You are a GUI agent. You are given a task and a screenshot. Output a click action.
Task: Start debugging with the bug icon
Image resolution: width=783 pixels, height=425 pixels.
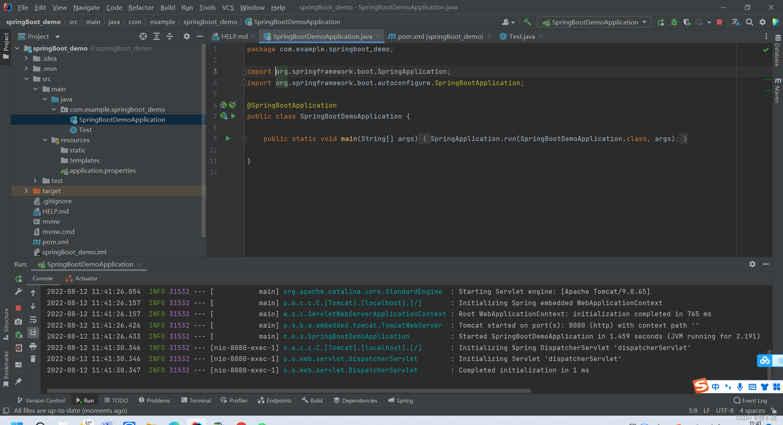point(674,22)
